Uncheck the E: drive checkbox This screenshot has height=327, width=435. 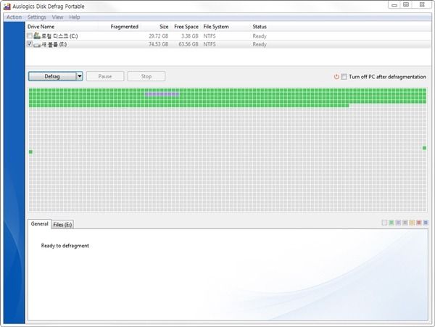coord(30,44)
